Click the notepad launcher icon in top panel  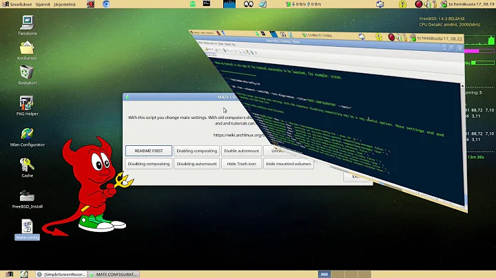[263, 4]
